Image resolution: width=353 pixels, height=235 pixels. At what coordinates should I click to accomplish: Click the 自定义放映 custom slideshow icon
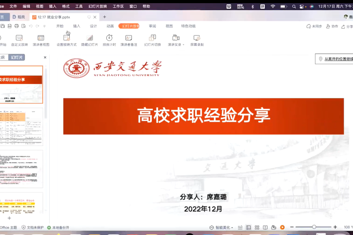coord(19,38)
